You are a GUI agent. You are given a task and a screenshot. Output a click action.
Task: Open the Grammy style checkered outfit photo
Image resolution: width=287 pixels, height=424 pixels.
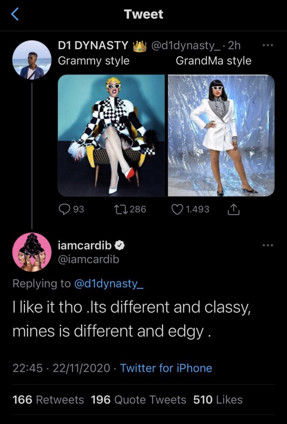[x=111, y=135]
